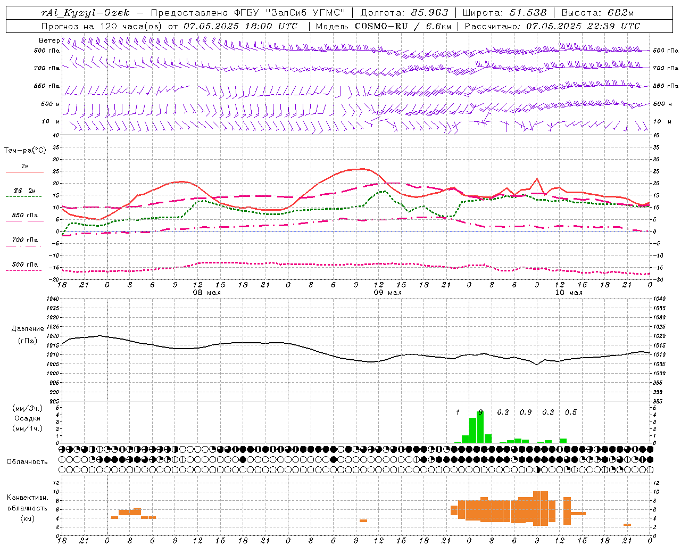Click the station name rAl_Kyzyl-Ozek
Image resolution: width=681 pixels, height=545 pixels.
pos(85,13)
